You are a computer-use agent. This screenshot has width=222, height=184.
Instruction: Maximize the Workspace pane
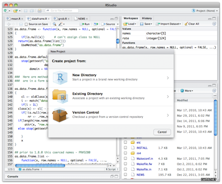(x=214, y=19)
